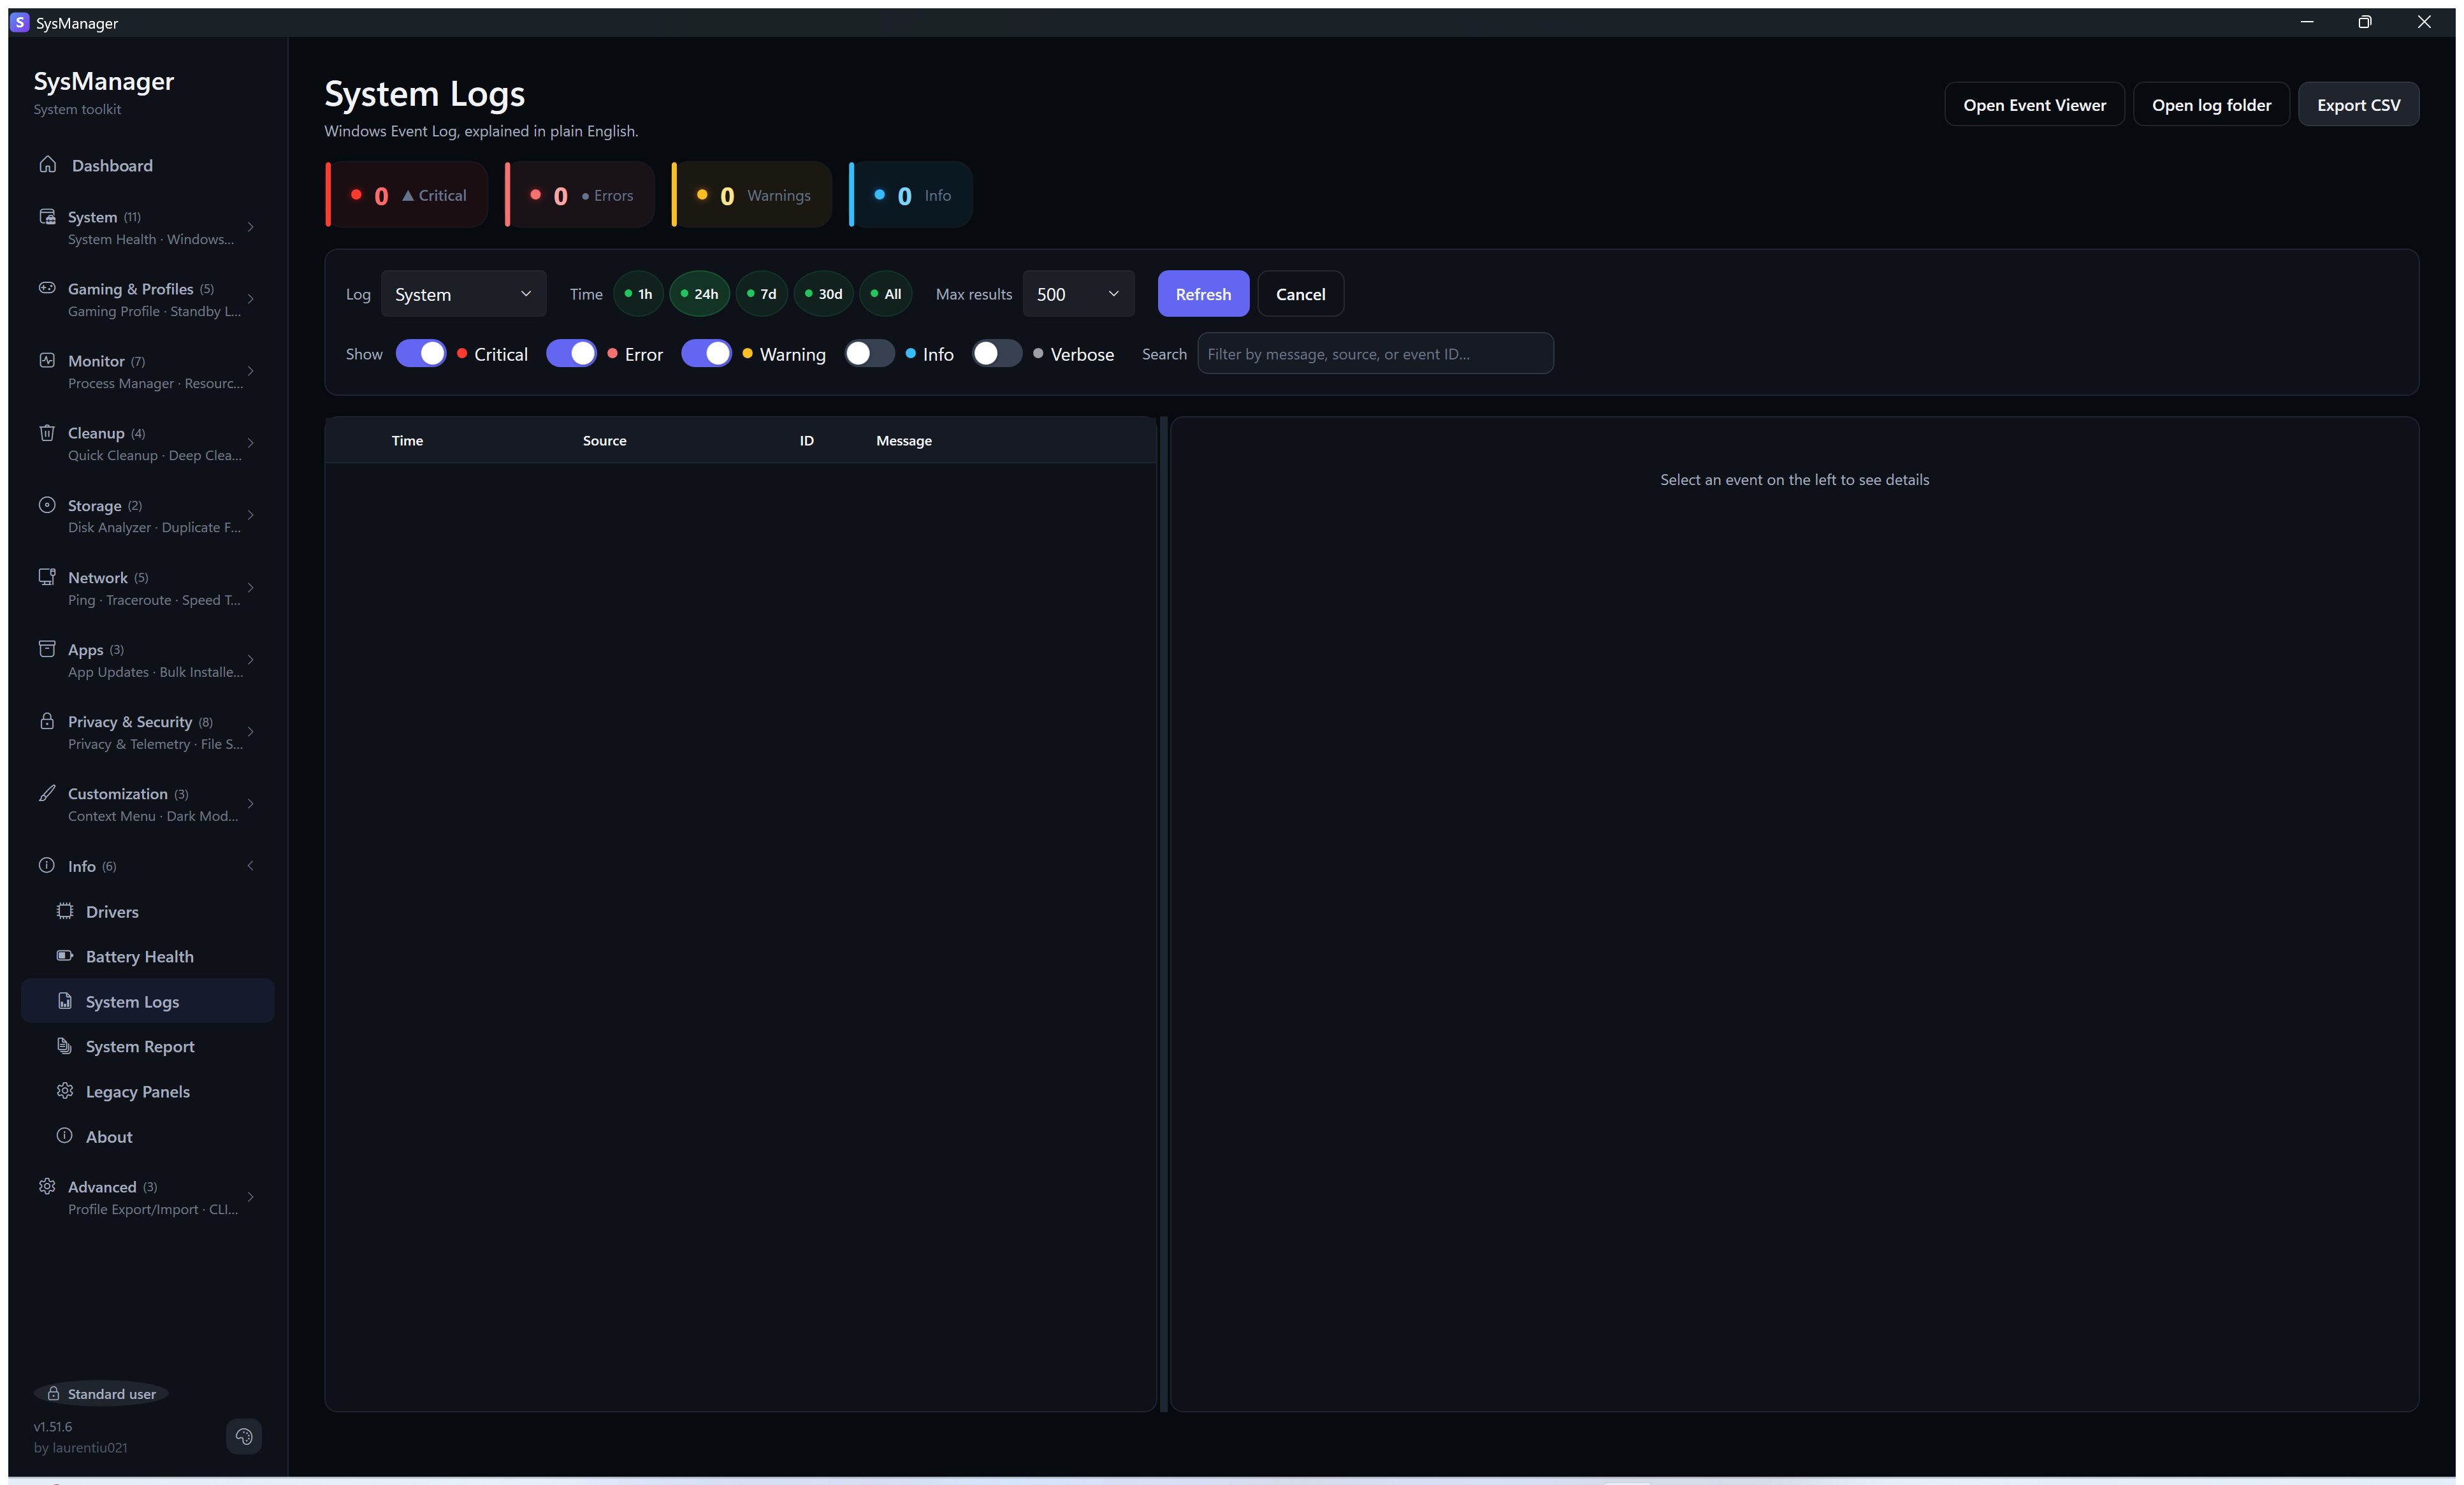Click the Privacy & Security lock icon

[47, 721]
